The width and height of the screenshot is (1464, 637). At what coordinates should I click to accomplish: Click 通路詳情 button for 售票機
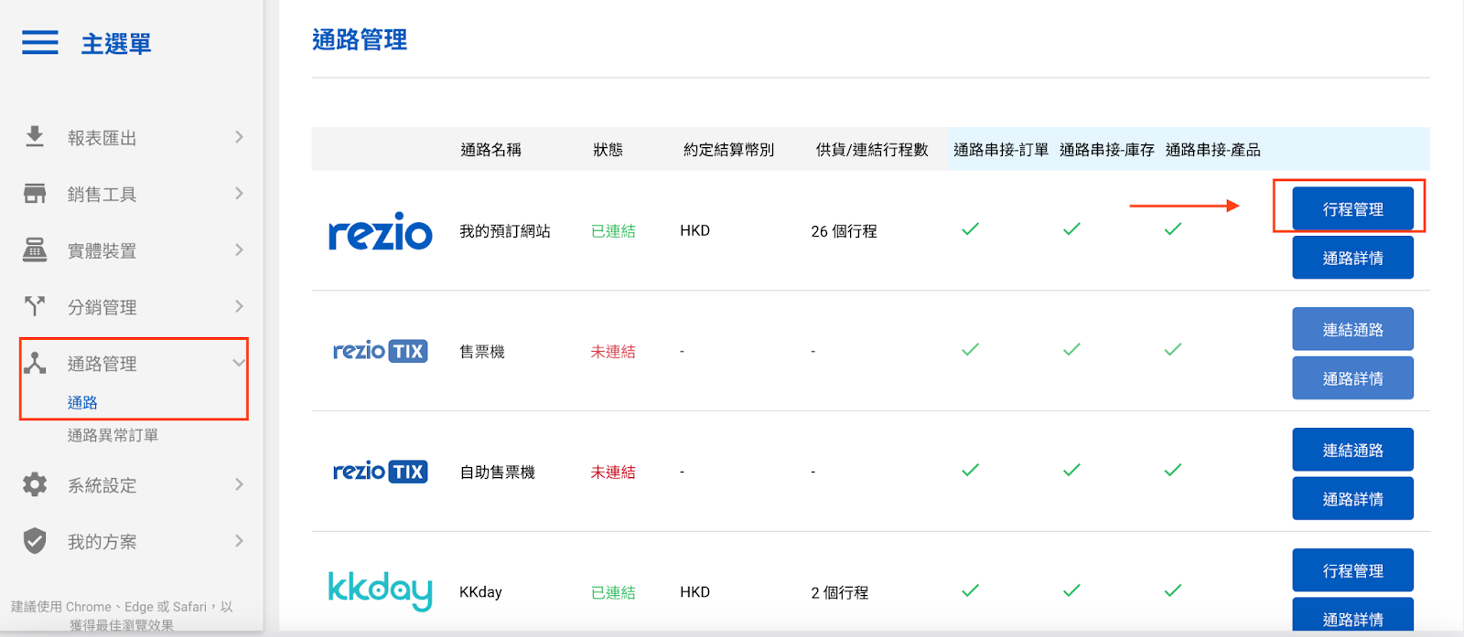[1352, 378]
